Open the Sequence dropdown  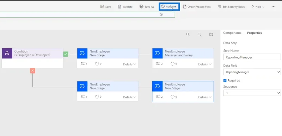(252, 93)
